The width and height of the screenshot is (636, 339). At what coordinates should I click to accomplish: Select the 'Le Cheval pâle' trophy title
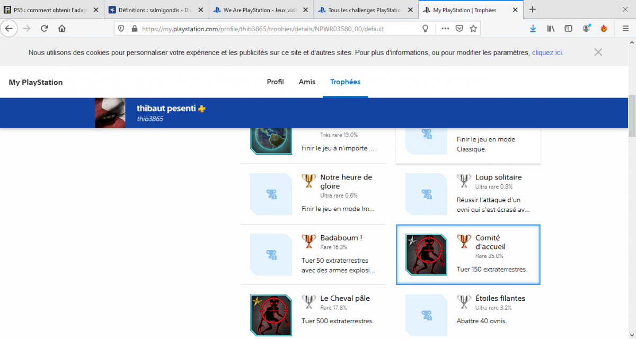coord(345,298)
